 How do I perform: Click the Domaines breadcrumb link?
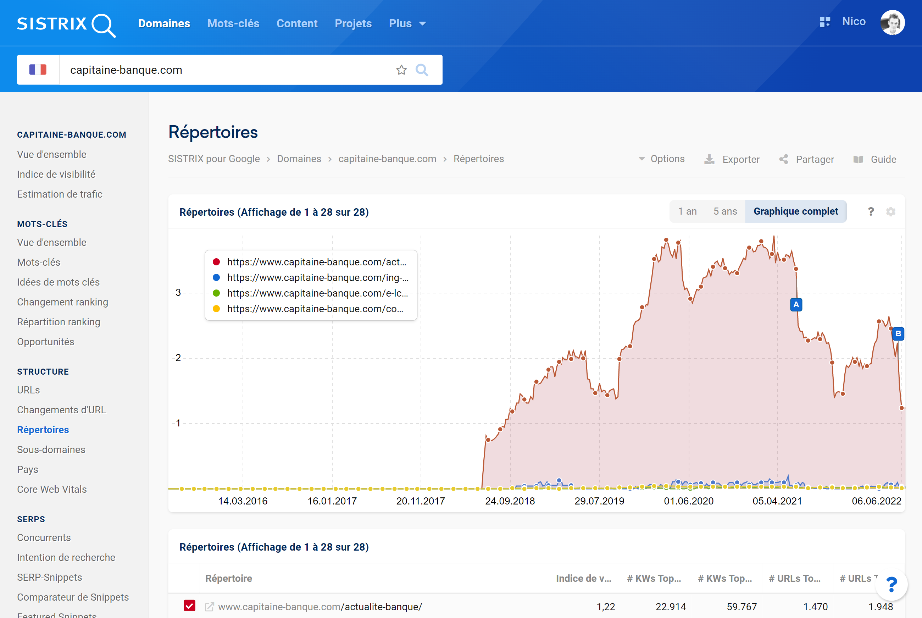pyautogui.click(x=299, y=159)
